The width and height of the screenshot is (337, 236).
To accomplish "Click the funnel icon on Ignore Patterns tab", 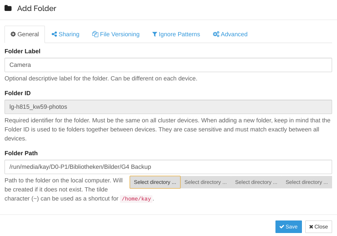I will [x=154, y=34].
